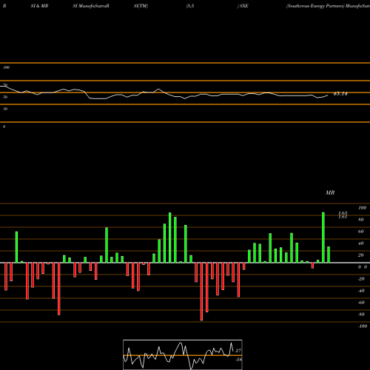Click the -100 label on the MR axis
The width and height of the screenshot is (370, 370).
[x=363, y=326]
